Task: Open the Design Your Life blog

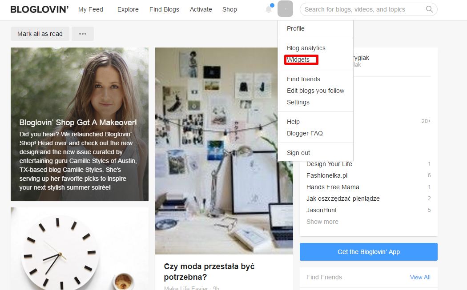Action: pyautogui.click(x=329, y=164)
